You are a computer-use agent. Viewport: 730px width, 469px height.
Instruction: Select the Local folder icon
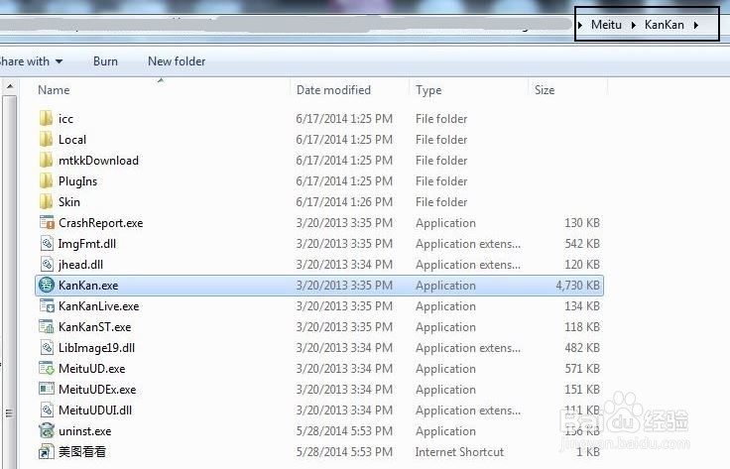point(46,140)
